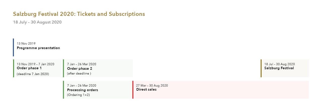Select the blue bar beside Programme presentation
Viewport: 322px width, 112px height.
pos(13,47)
